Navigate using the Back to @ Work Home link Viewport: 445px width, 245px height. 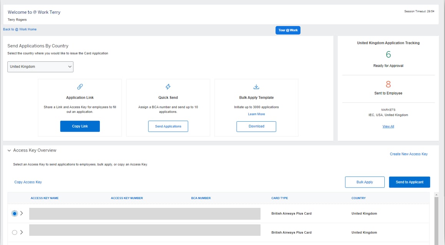pyautogui.click(x=20, y=29)
